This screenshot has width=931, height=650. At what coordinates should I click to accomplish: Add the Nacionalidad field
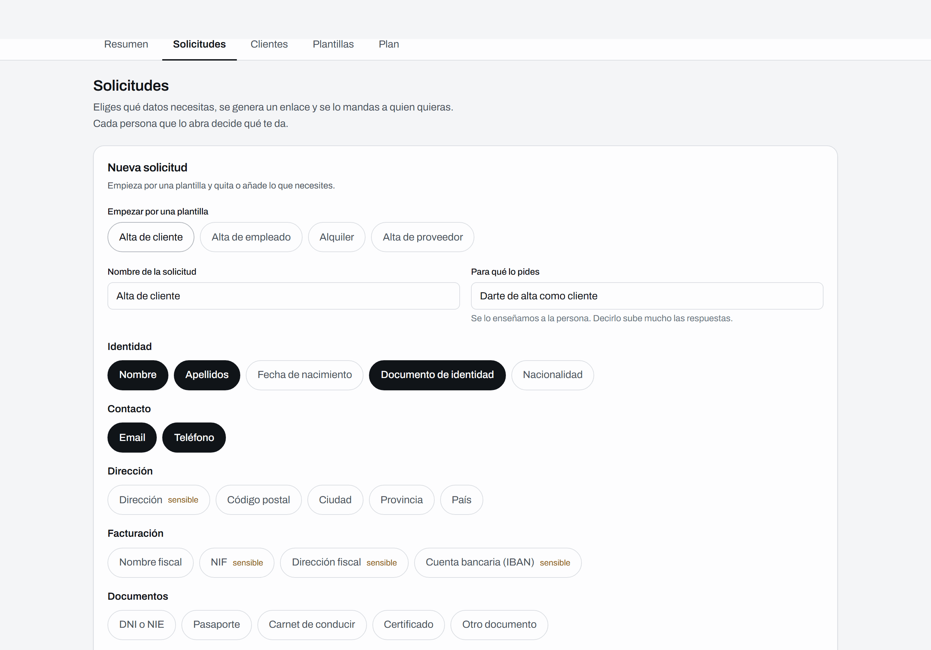tap(552, 375)
